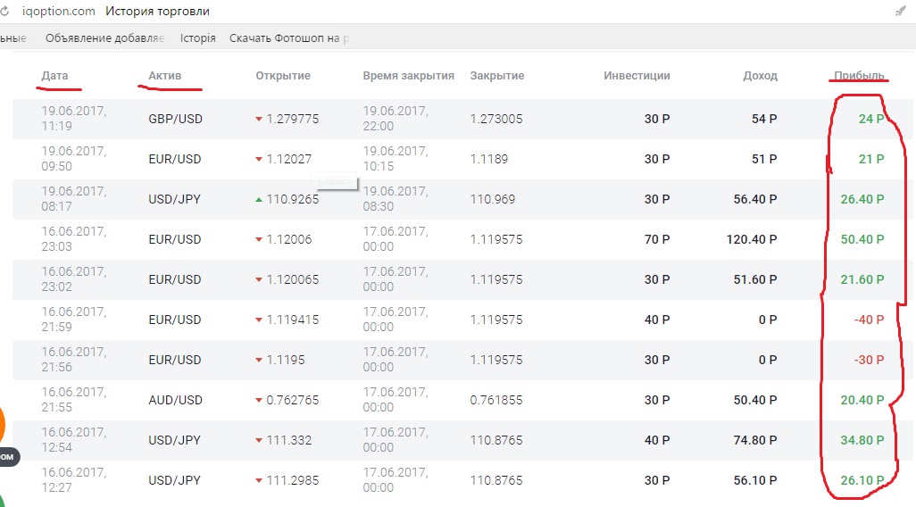The image size is (916, 507).
Task: Select the GBP/USD asset cell
Action: 175,119
